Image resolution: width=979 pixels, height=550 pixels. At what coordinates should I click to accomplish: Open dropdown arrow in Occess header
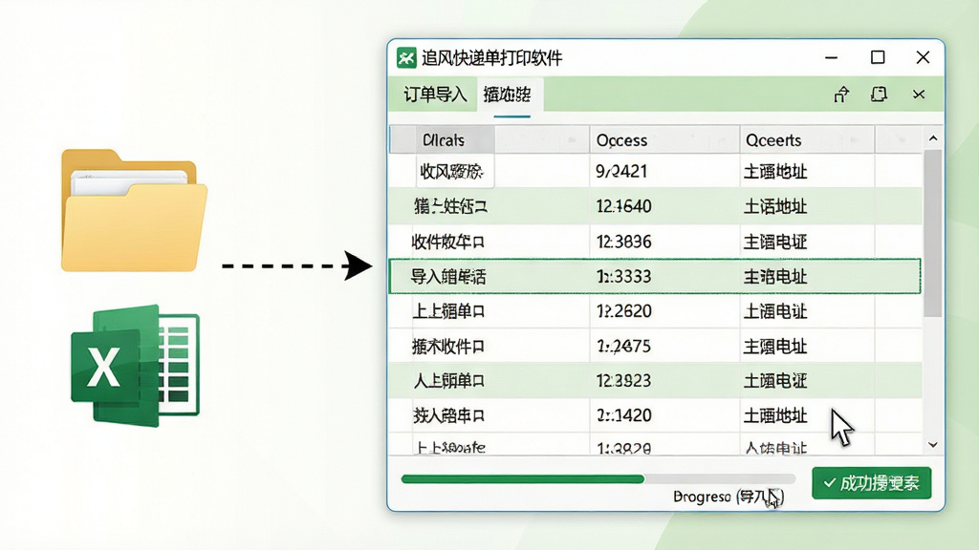click(723, 140)
